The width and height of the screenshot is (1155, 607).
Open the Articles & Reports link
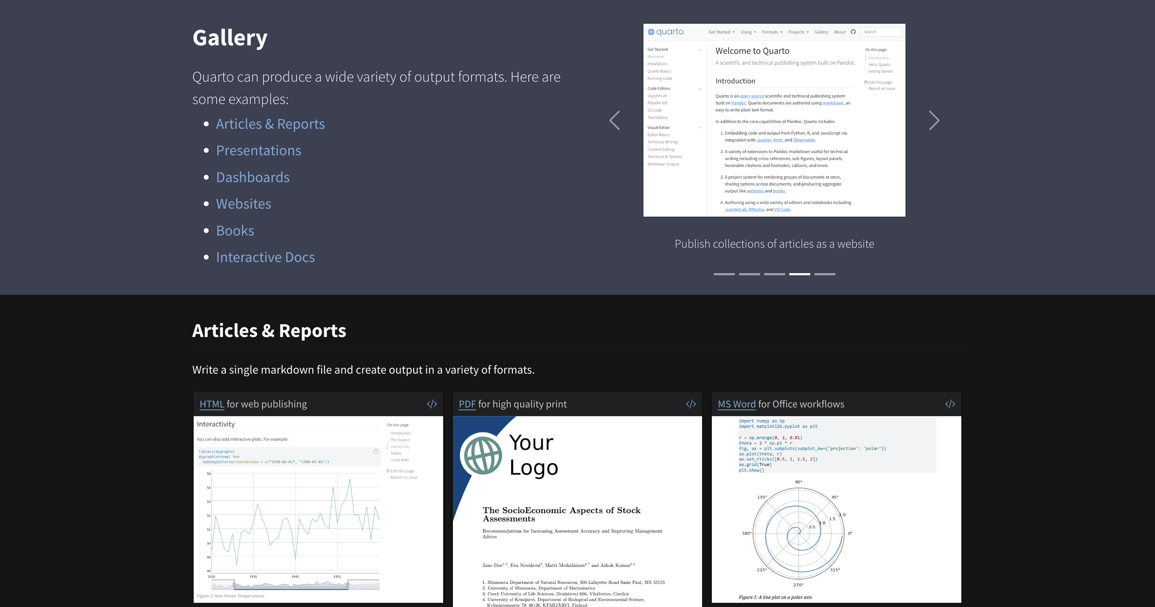point(270,124)
